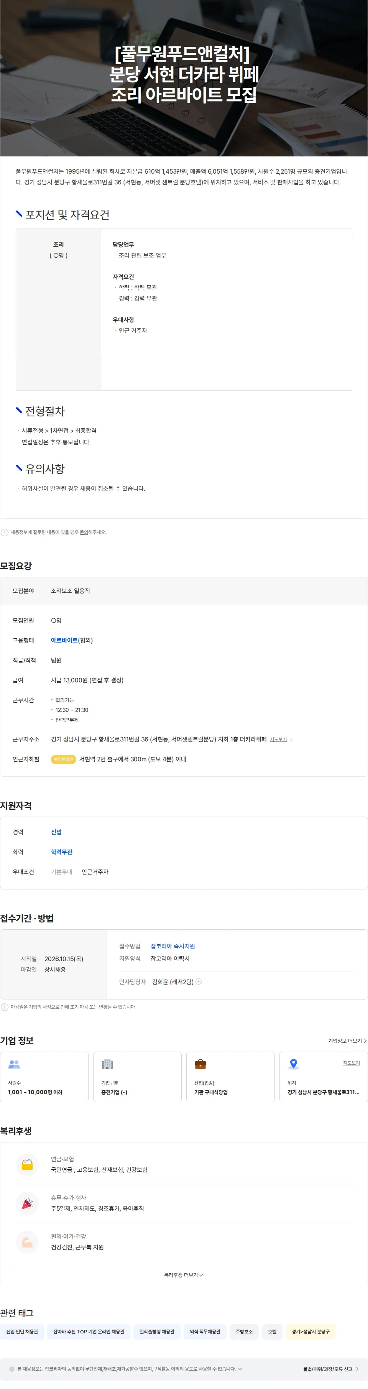368x1389 pixels.
Task: Click the 문의 link in notice
Action: [84, 532]
